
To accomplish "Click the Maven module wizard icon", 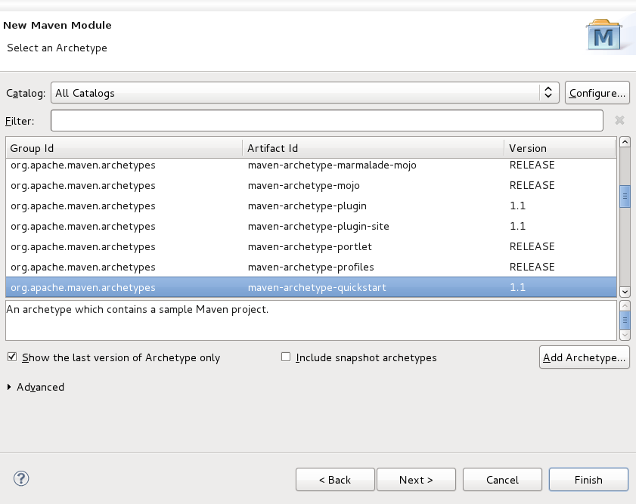I will tap(604, 34).
